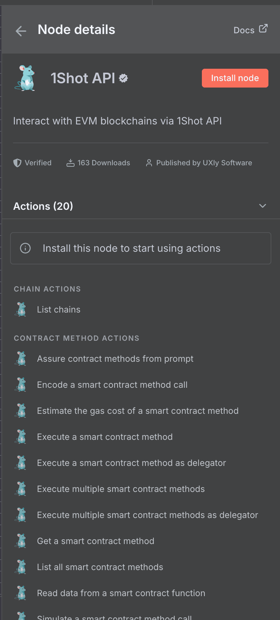This screenshot has width=280, height=620.
Task: Select Execute multiple smart contract methods as delegator
Action: pyautogui.click(x=147, y=515)
